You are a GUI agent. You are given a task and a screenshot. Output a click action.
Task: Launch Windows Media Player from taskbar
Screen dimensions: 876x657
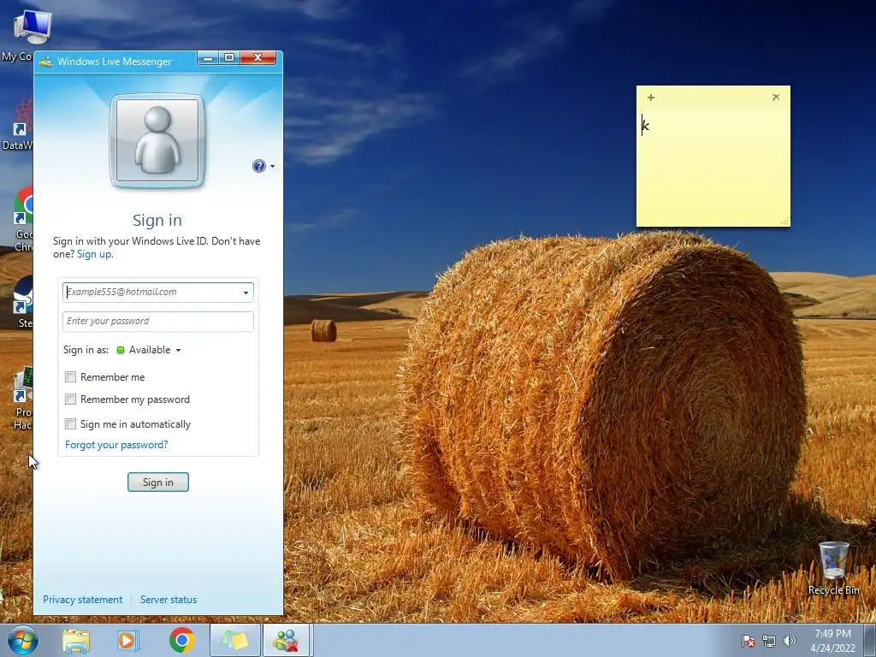127,640
